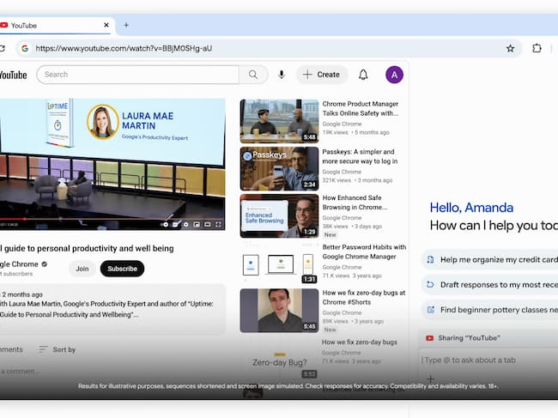Subscribe to the channel
The width and height of the screenshot is (558, 418).
(122, 269)
